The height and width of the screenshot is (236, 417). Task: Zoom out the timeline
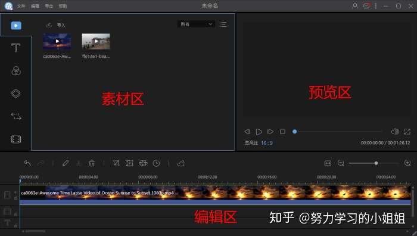(x=341, y=163)
